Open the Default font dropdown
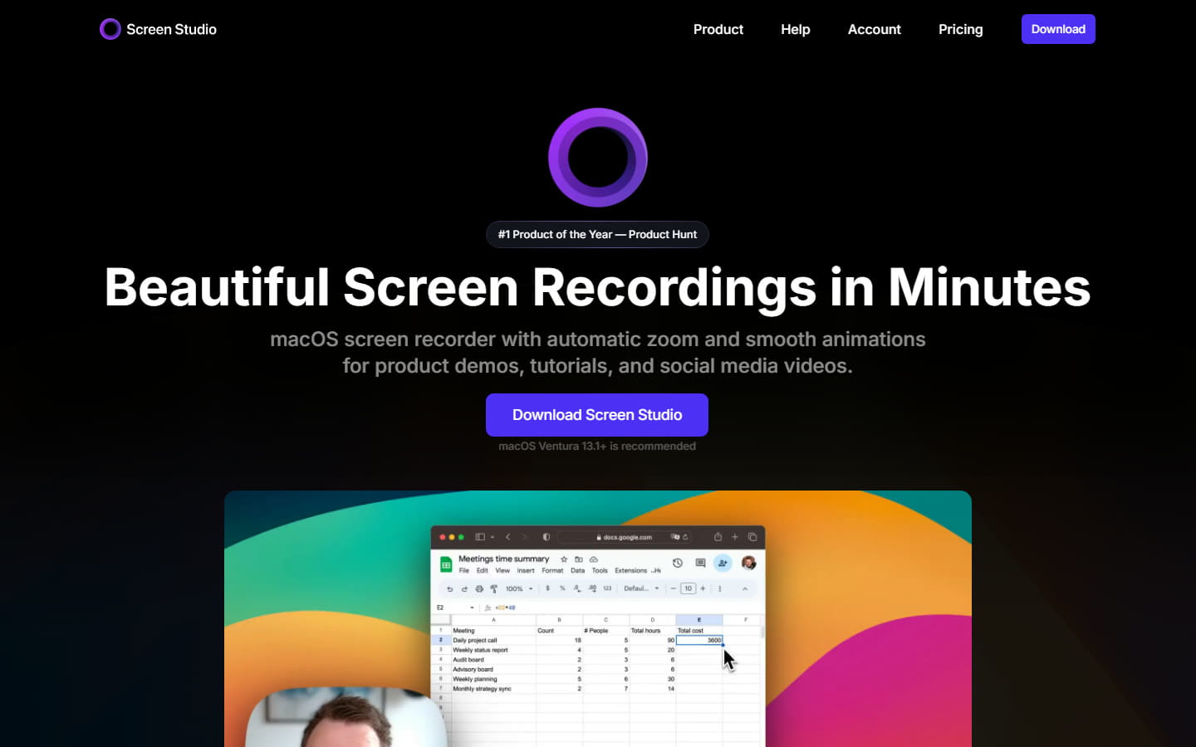This screenshot has width=1196, height=747. [x=641, y=588]
